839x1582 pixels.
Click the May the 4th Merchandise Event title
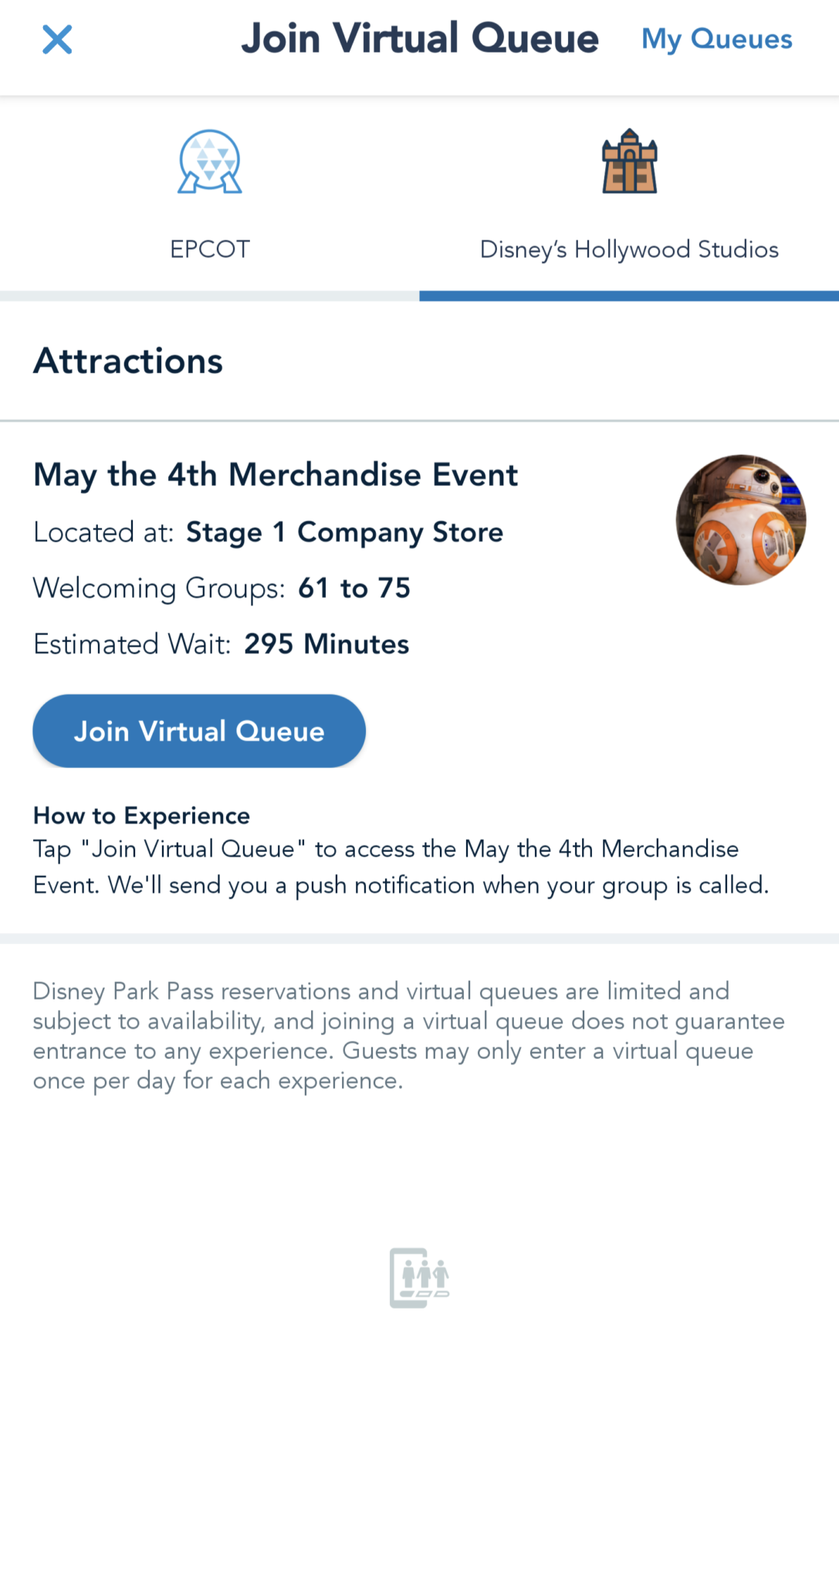276,475
